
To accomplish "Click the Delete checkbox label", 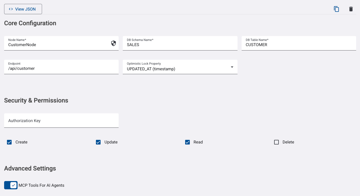I will coord(288,142).
